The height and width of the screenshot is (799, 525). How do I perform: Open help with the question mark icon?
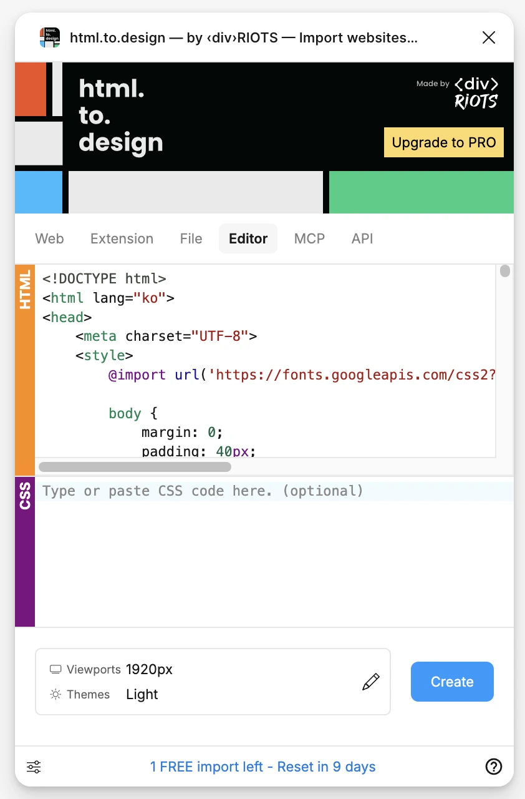[x=493, y=767]
